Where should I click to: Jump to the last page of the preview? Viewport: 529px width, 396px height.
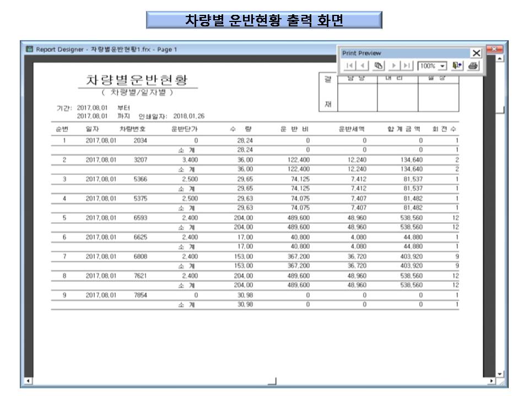click(x=407, y=65)
